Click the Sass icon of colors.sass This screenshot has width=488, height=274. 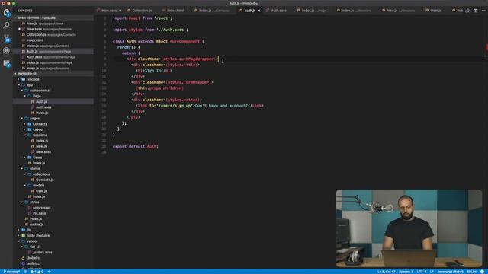[x=30, y=208]
